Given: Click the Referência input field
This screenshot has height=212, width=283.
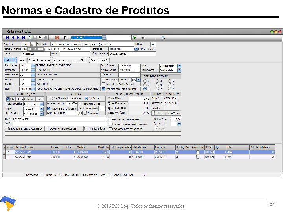Looking at the screenshot, I should tap(121, 49).
